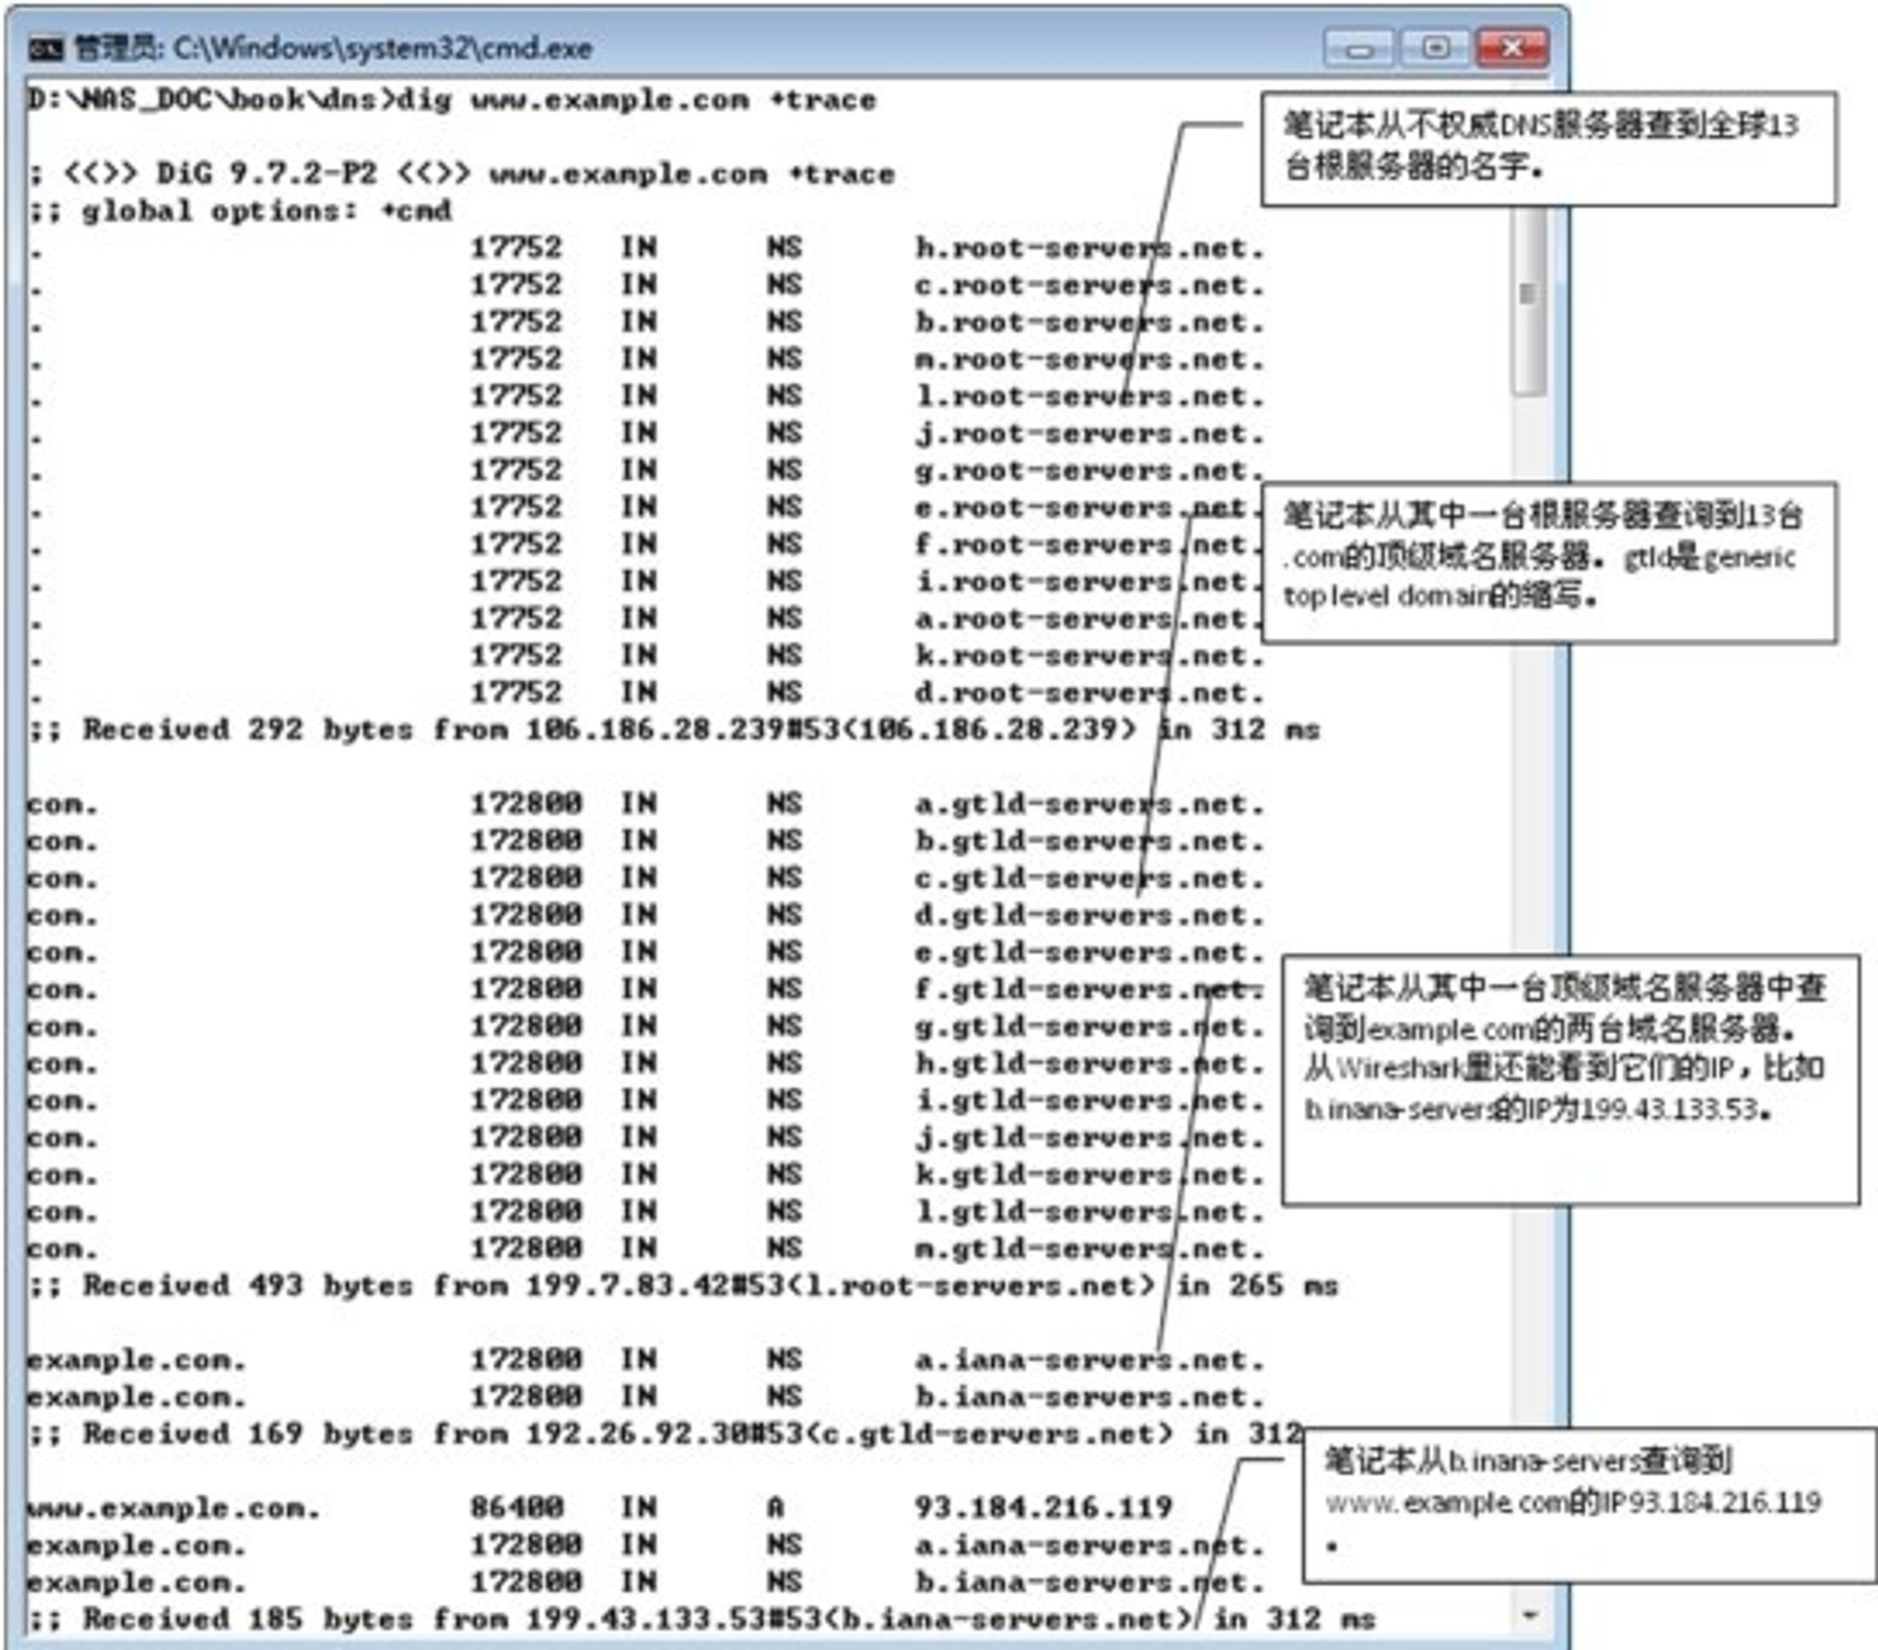Click Received 185 bytes from 199.43.133.53 line
This screenshot has height=1650, width=1878.
click(700, 1620)
